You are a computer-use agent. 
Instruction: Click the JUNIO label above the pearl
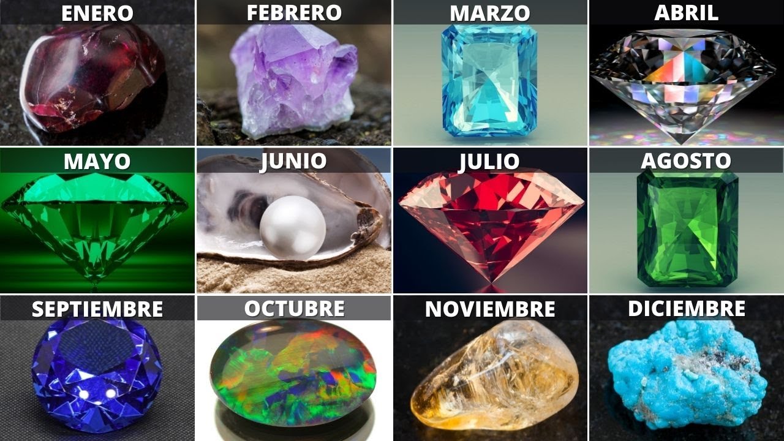293,161
